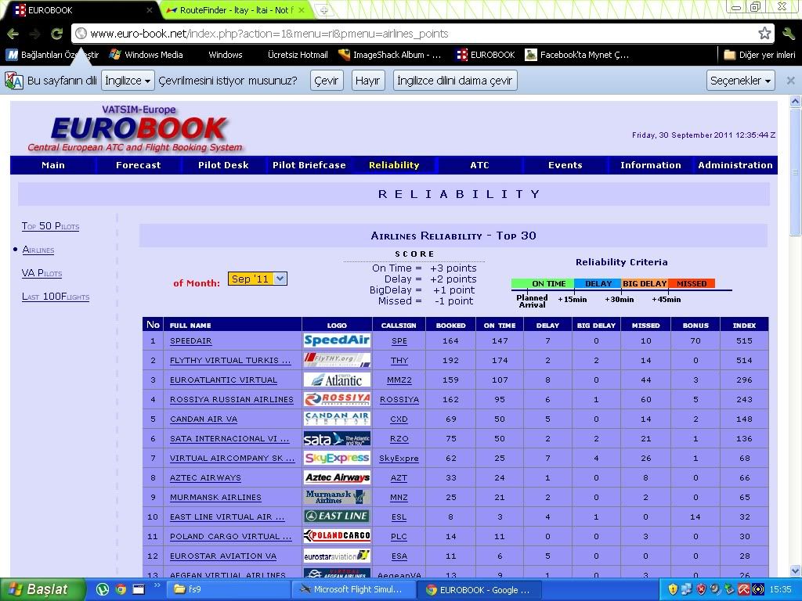802x601 pixels.
Task: Click the Rossiya airline logo
Action: (x=337, y=399)
